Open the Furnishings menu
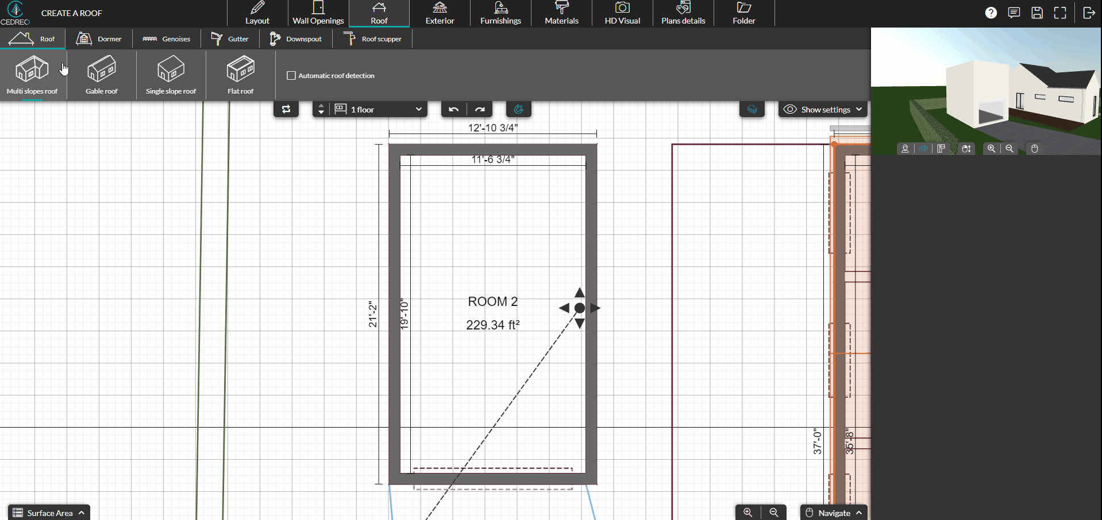 click(x=500, y=13)
